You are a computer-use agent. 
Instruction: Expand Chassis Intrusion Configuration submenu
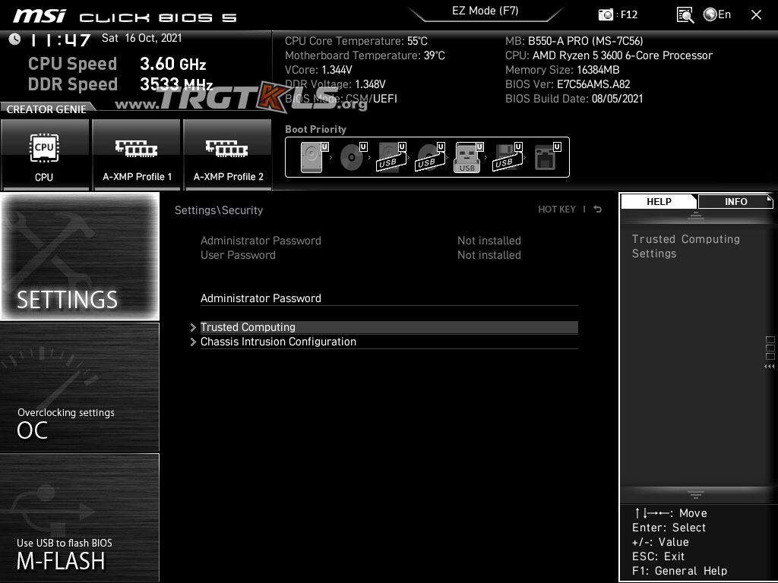[278, 342]
